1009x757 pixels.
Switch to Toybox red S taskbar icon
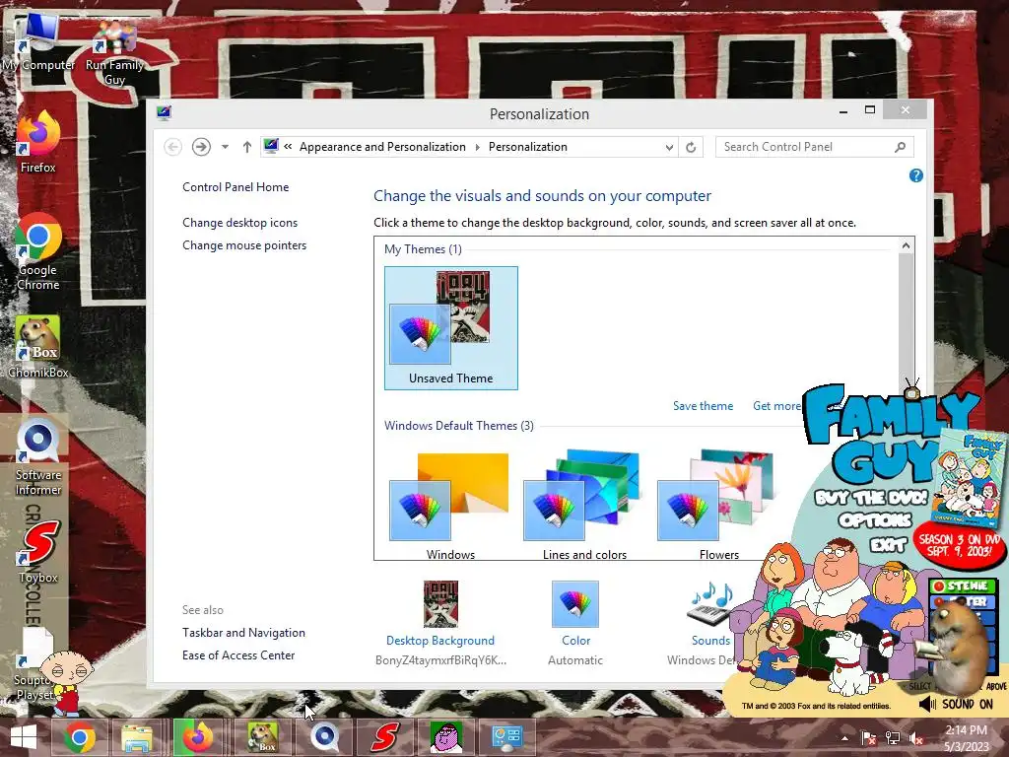(385, 737)
